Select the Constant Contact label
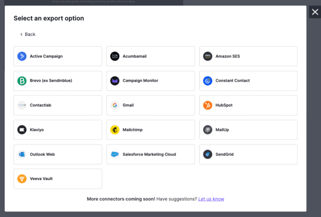 (233, 80)
